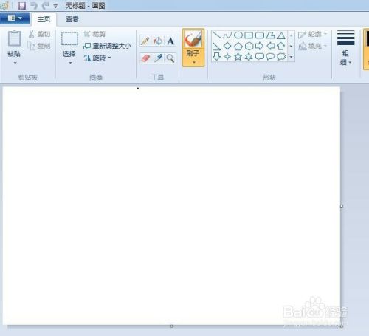Open the 旋转 dropdown
This screenshot has width=369, height=336.
(x=97, y=58)
